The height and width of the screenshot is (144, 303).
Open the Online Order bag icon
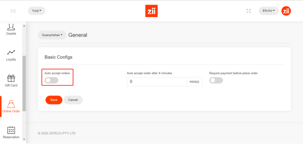pos(11,104)
